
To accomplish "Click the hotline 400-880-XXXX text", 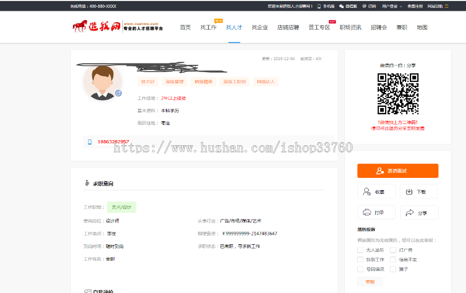I will 103,6.
